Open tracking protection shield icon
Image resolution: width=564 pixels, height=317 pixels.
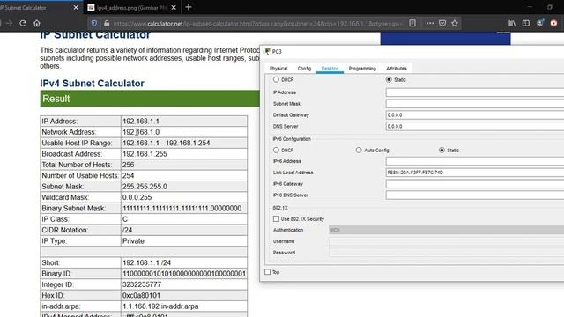click(x=94, y=24)
